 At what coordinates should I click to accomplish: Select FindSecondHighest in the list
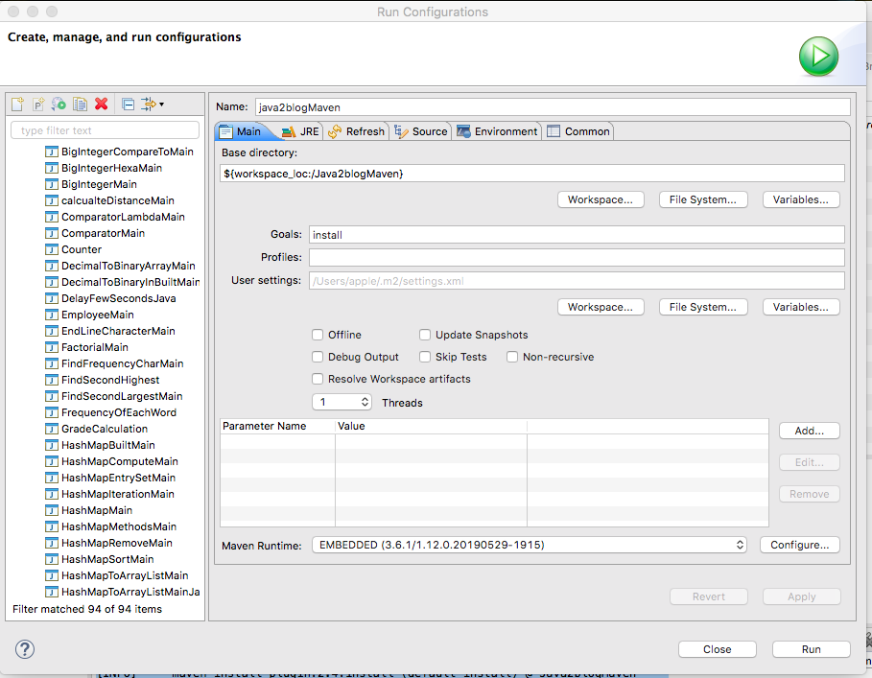110,380
